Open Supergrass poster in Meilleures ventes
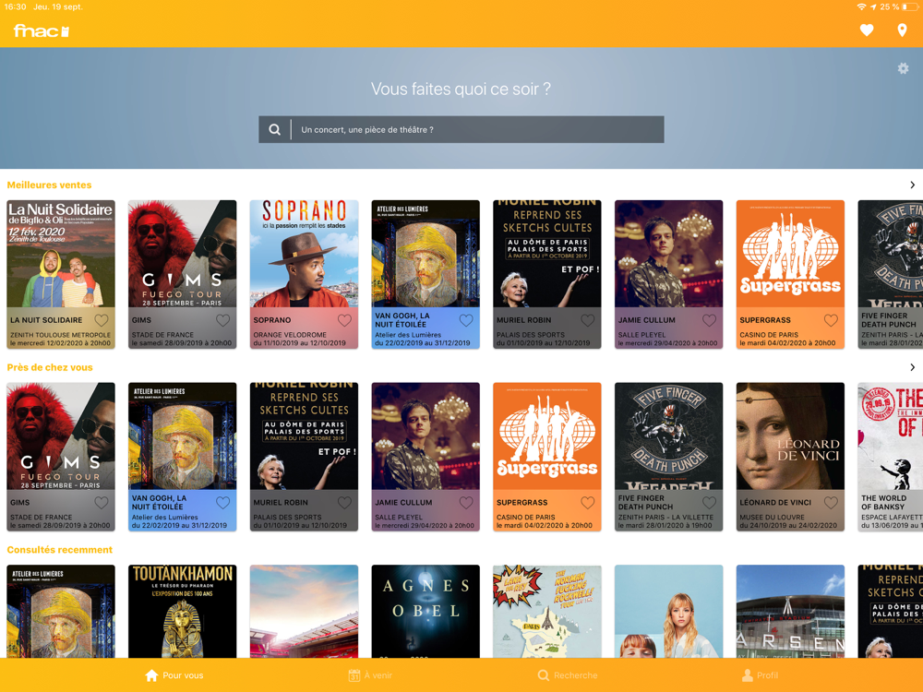This screenshot has width=923, height=692. point(791,254)
